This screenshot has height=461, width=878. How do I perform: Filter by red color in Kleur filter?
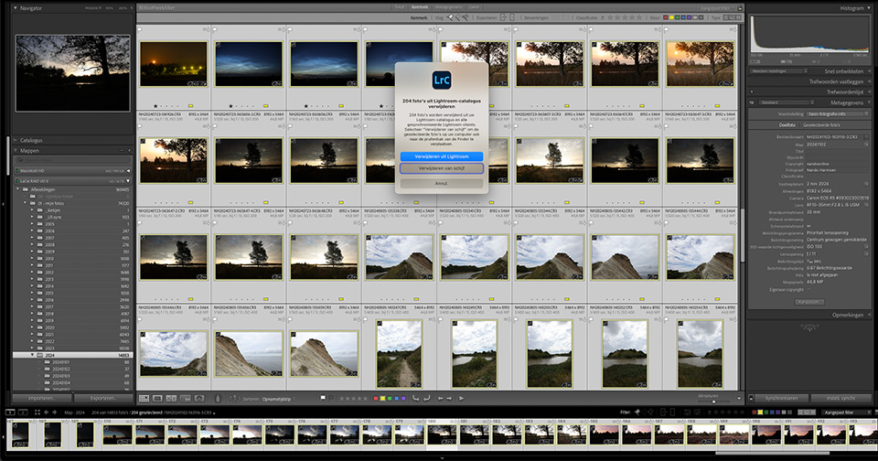coord(665,17)
